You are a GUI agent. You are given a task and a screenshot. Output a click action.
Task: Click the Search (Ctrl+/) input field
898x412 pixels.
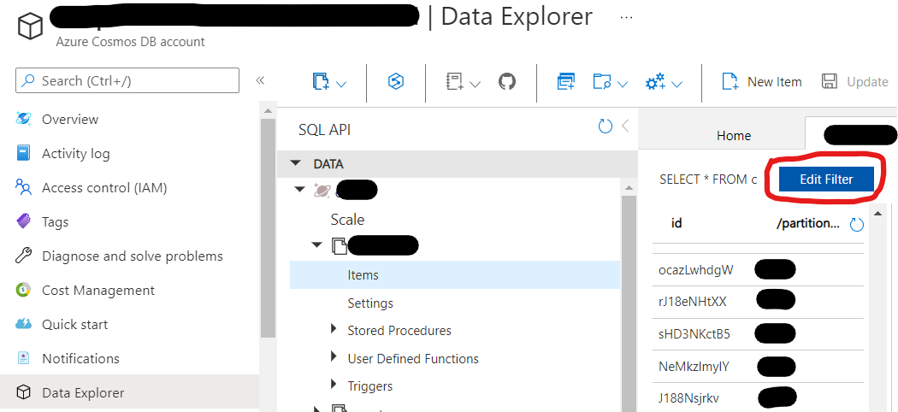coord(127,80)
